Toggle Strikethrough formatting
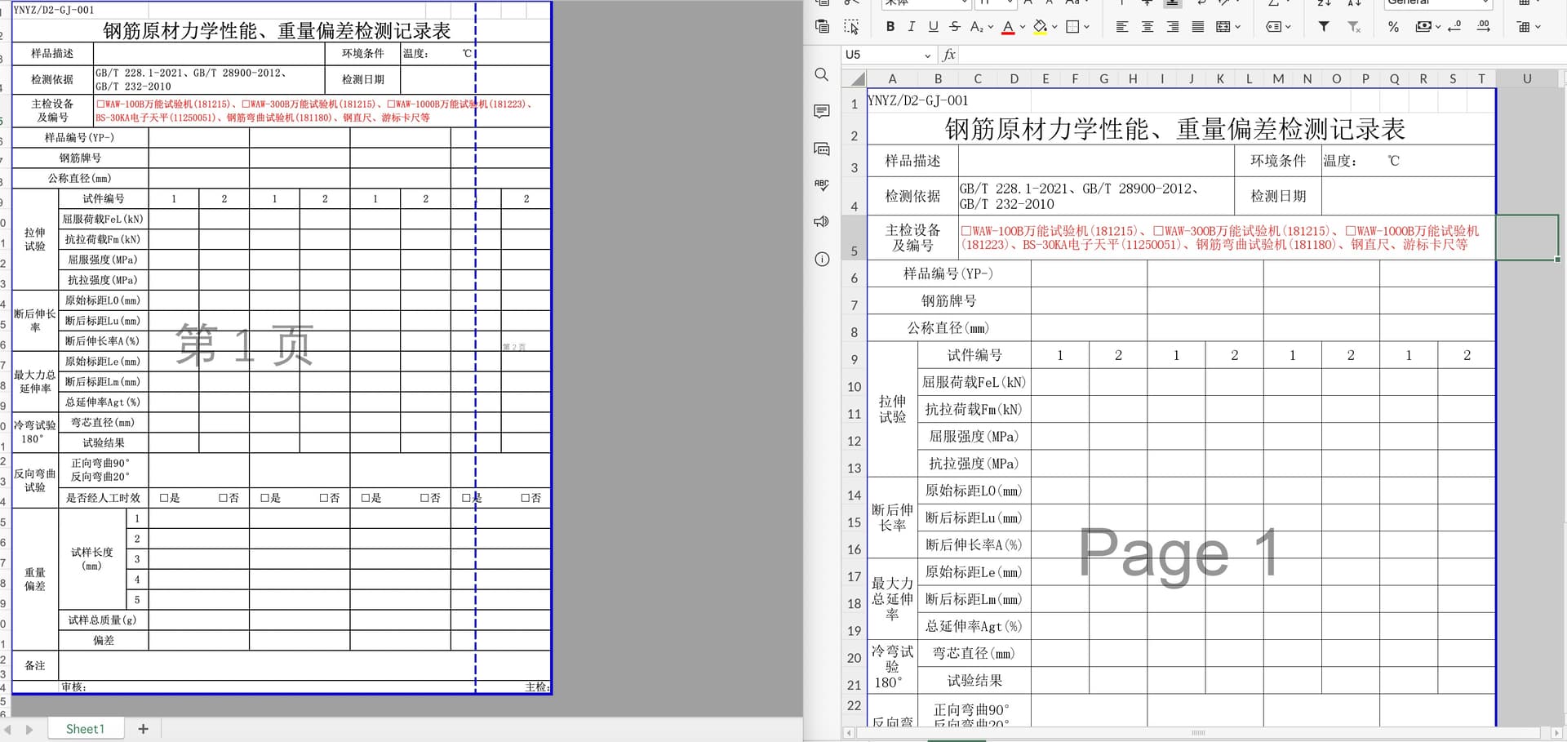This screenshot has height=742, width=1567. (954, 27)
